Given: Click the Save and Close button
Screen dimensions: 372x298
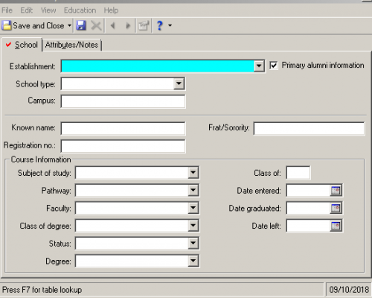Looking at the screenshot, I should pyautogui.click(x=33, y=25).
